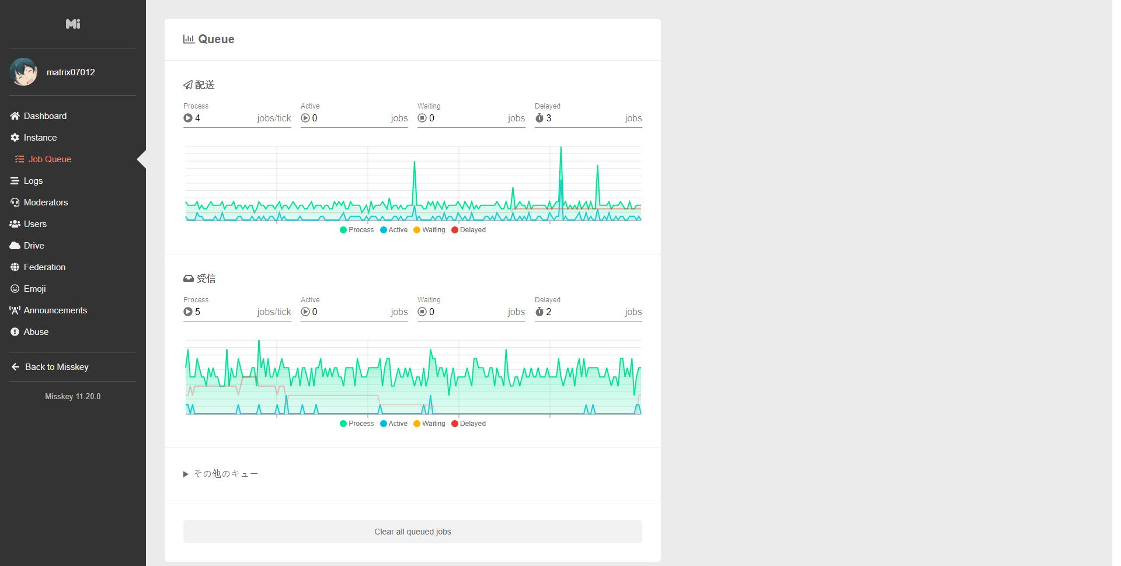Click the Users group icon
1121x566 pixels.
[15, 224]
